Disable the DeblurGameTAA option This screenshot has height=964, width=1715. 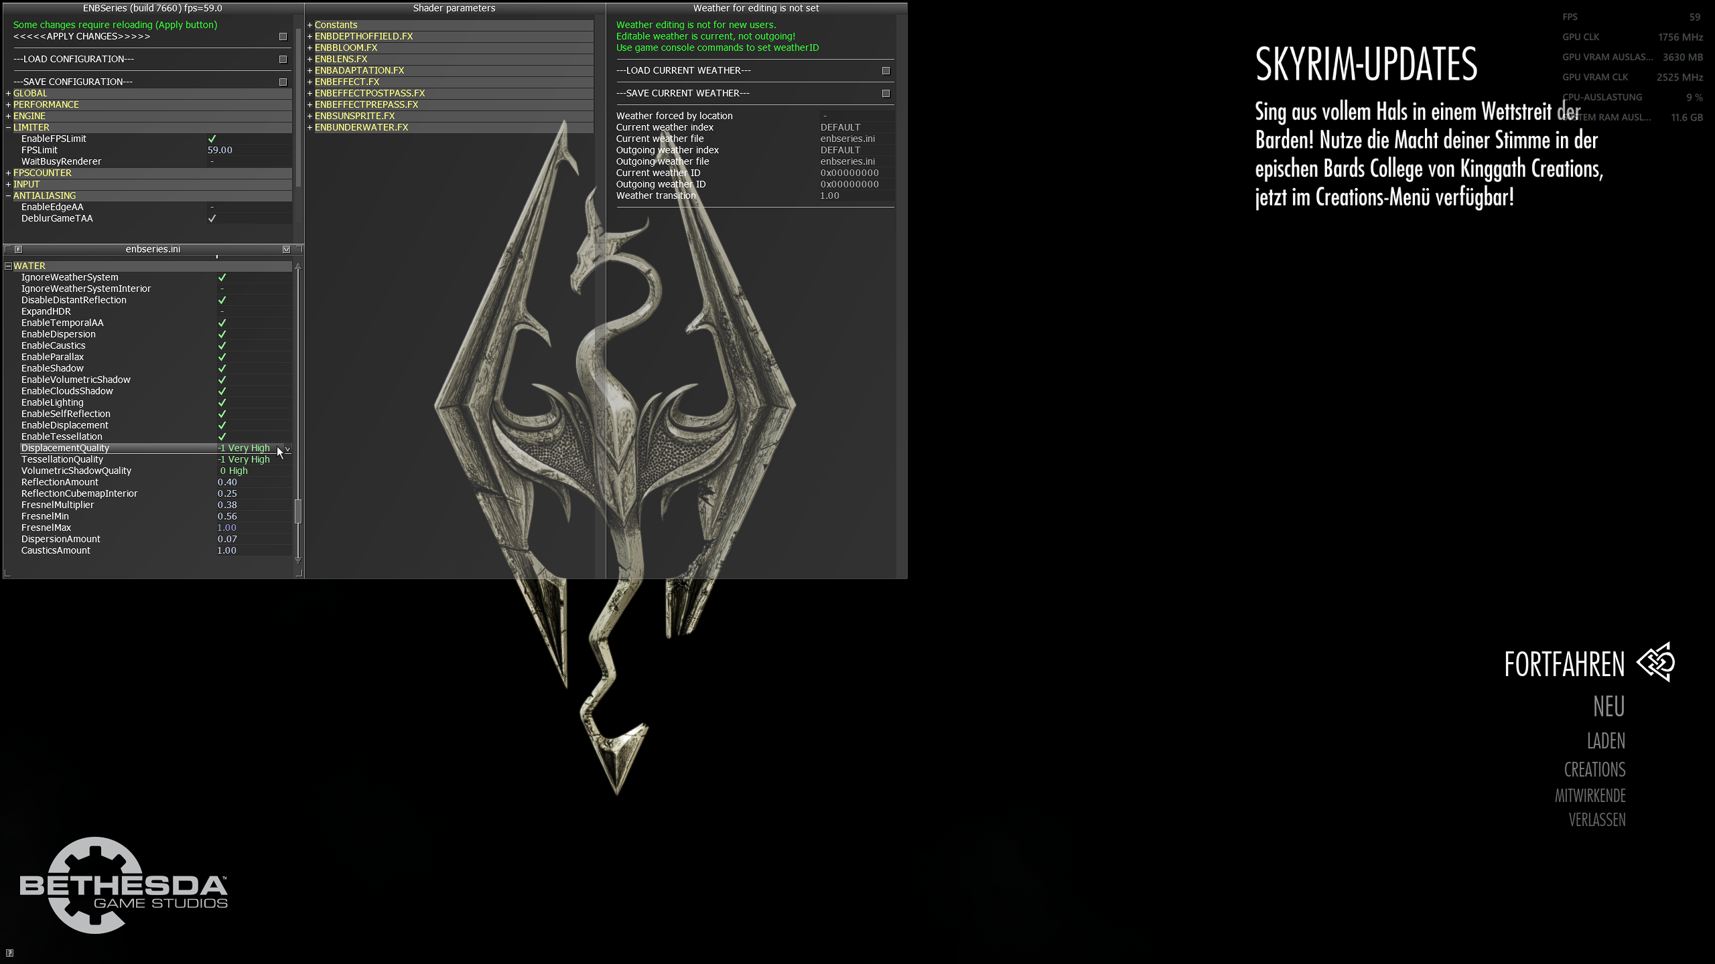click(x=212, y=218)
